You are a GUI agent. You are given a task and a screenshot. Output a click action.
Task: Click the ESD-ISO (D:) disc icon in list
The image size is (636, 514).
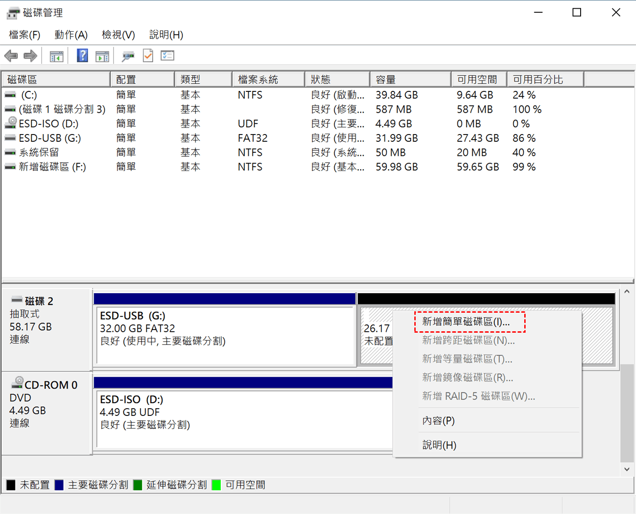[x=10, y=123]
